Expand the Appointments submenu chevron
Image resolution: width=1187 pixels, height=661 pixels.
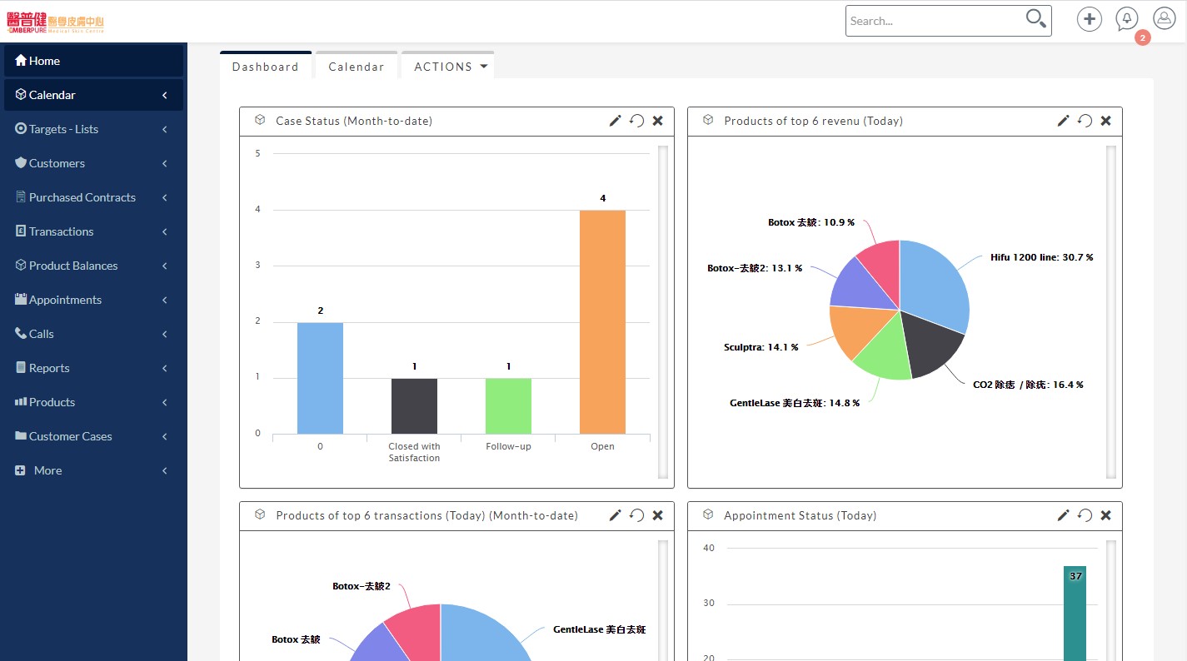[165, 300]
